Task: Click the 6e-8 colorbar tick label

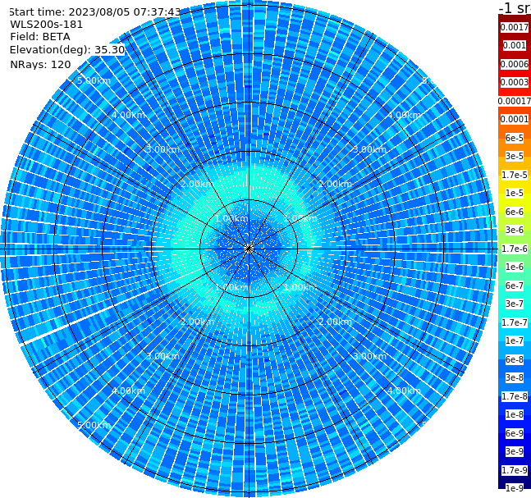Action: pyautogui.click(x=515, y=359)
